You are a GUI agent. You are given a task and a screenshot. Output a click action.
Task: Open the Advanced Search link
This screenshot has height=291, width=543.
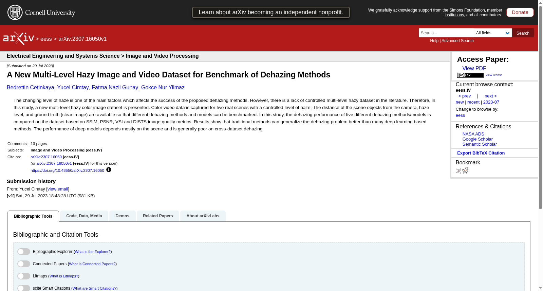(x=457, y=41)
